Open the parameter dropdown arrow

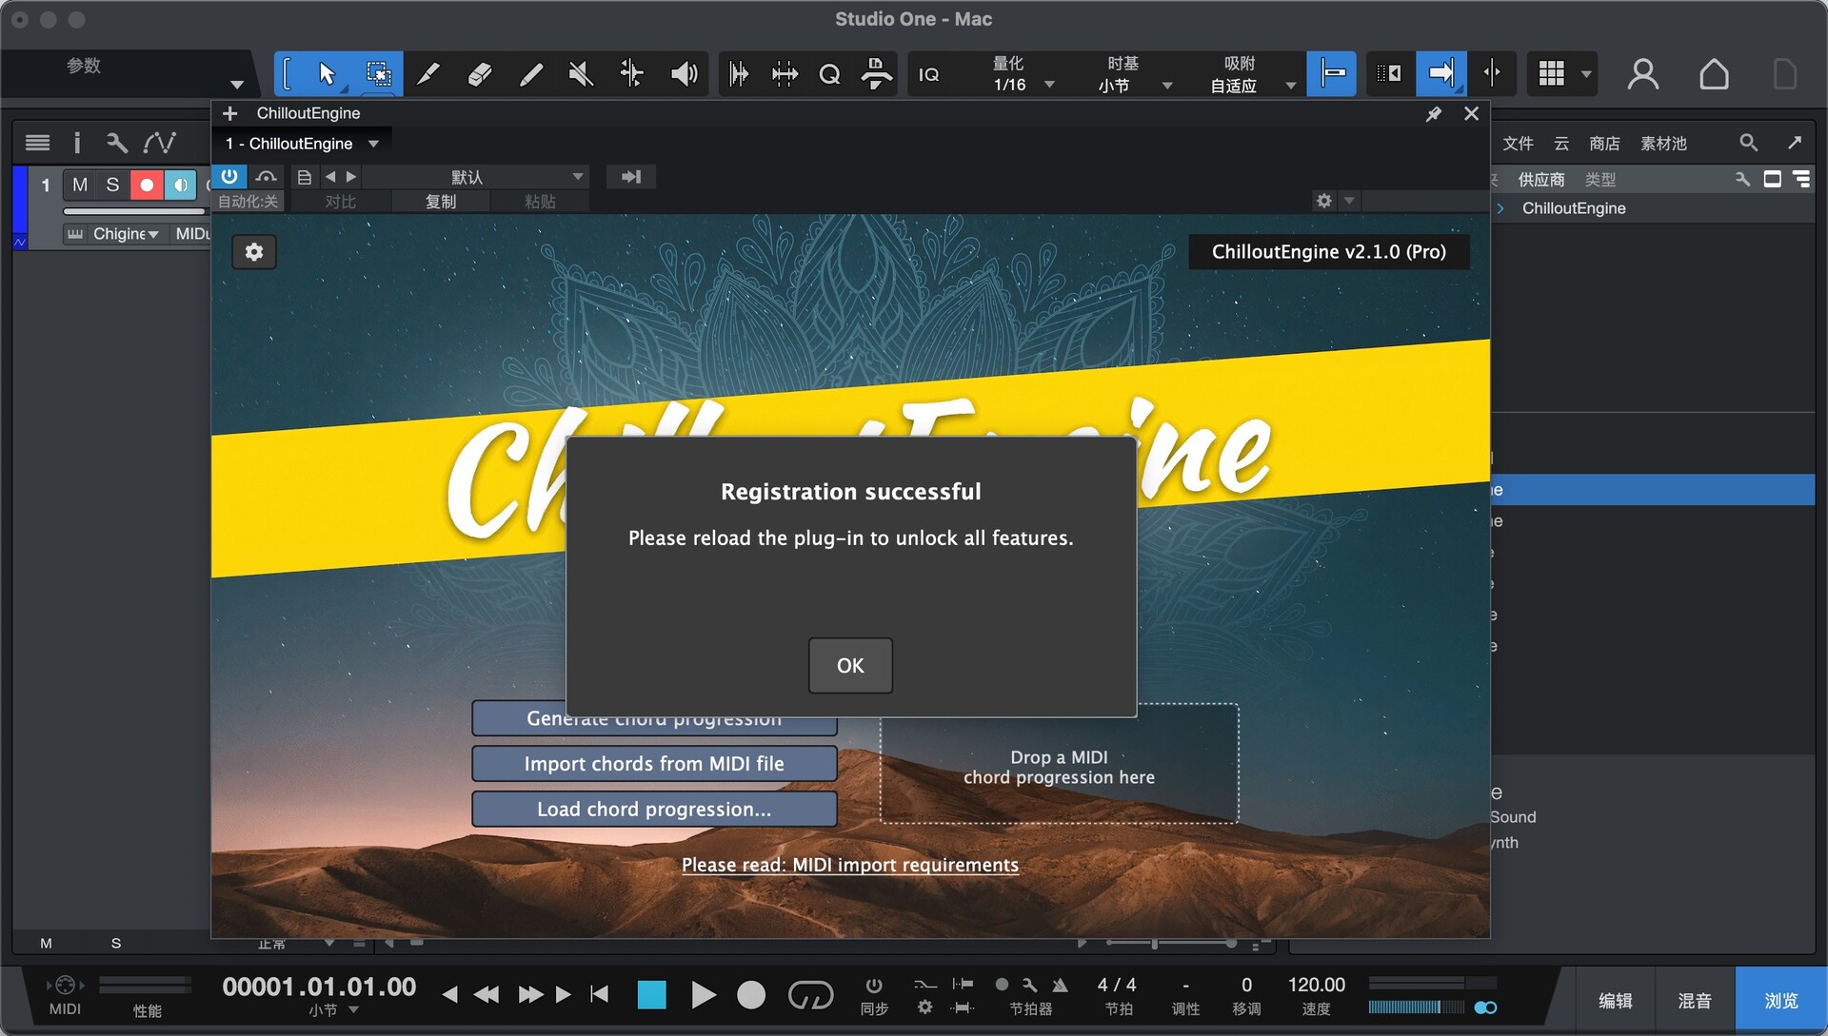tap(237, 85)
